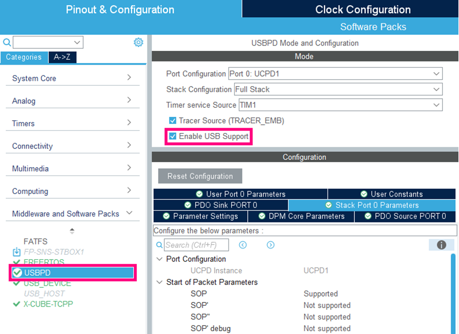Viewport: 459px width, 334px height.
Task: Toggle the checkmark on the USBPD entry
Action: point(17,272)
